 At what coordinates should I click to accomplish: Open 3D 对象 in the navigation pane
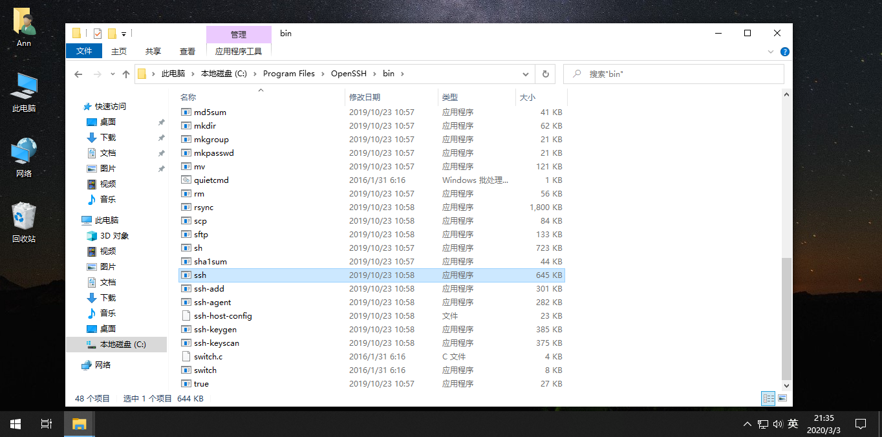[x=114, y=236]
